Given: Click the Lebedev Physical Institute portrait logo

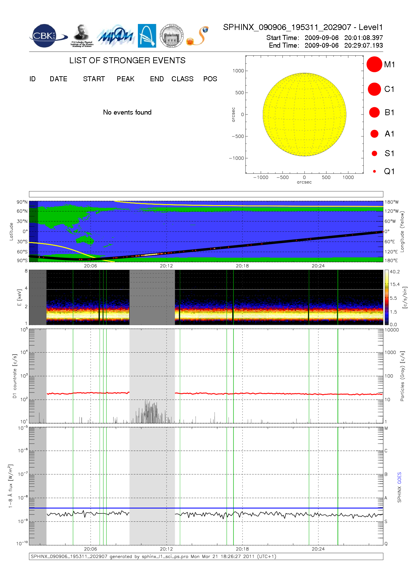Looking at the screenshot, I should click(82, 36).
